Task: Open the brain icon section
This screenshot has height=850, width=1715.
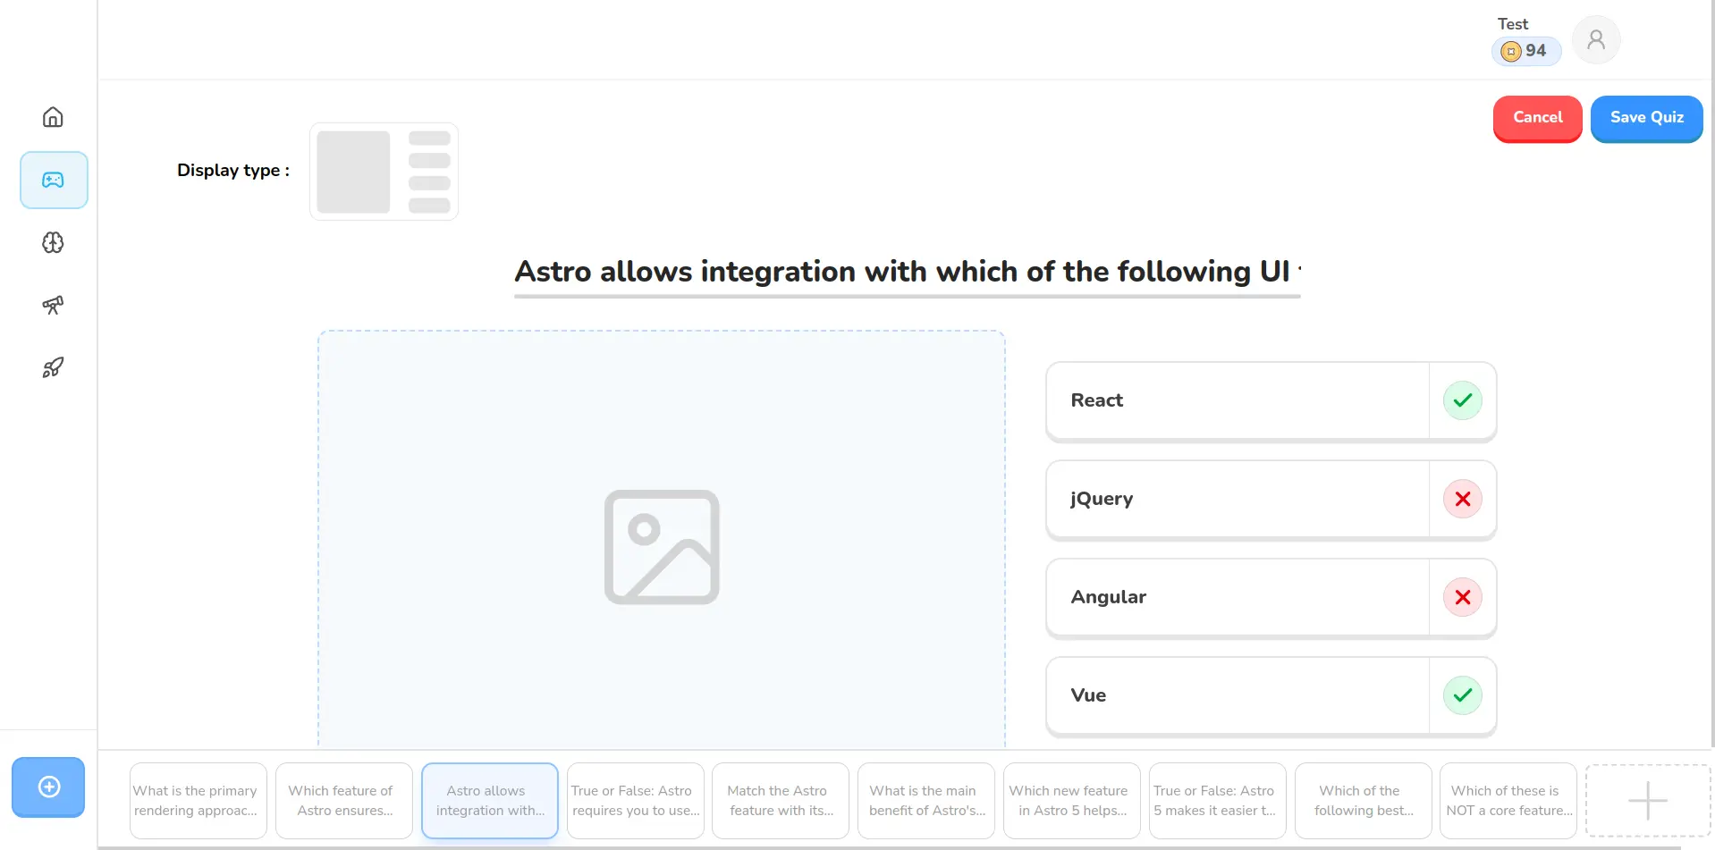Action: 53,242
